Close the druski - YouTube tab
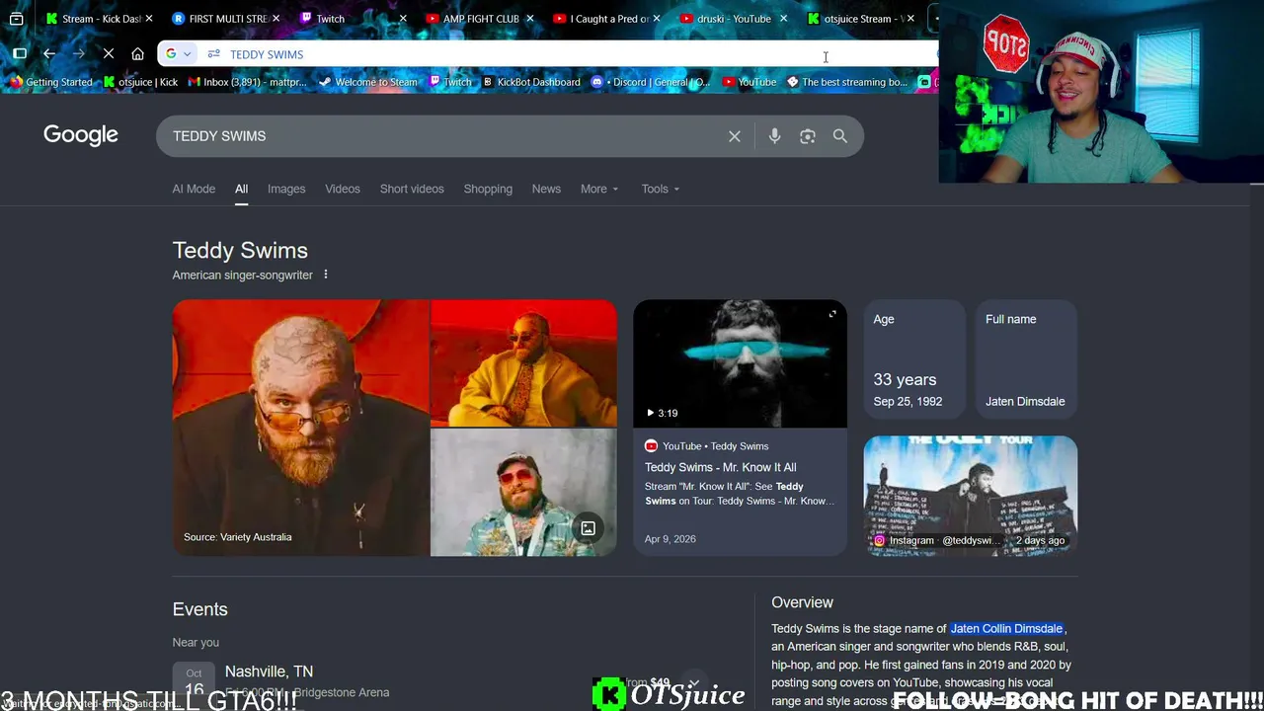Image resolution: width=1264 pixels, height=711 pixels. (x=784, y=19)
